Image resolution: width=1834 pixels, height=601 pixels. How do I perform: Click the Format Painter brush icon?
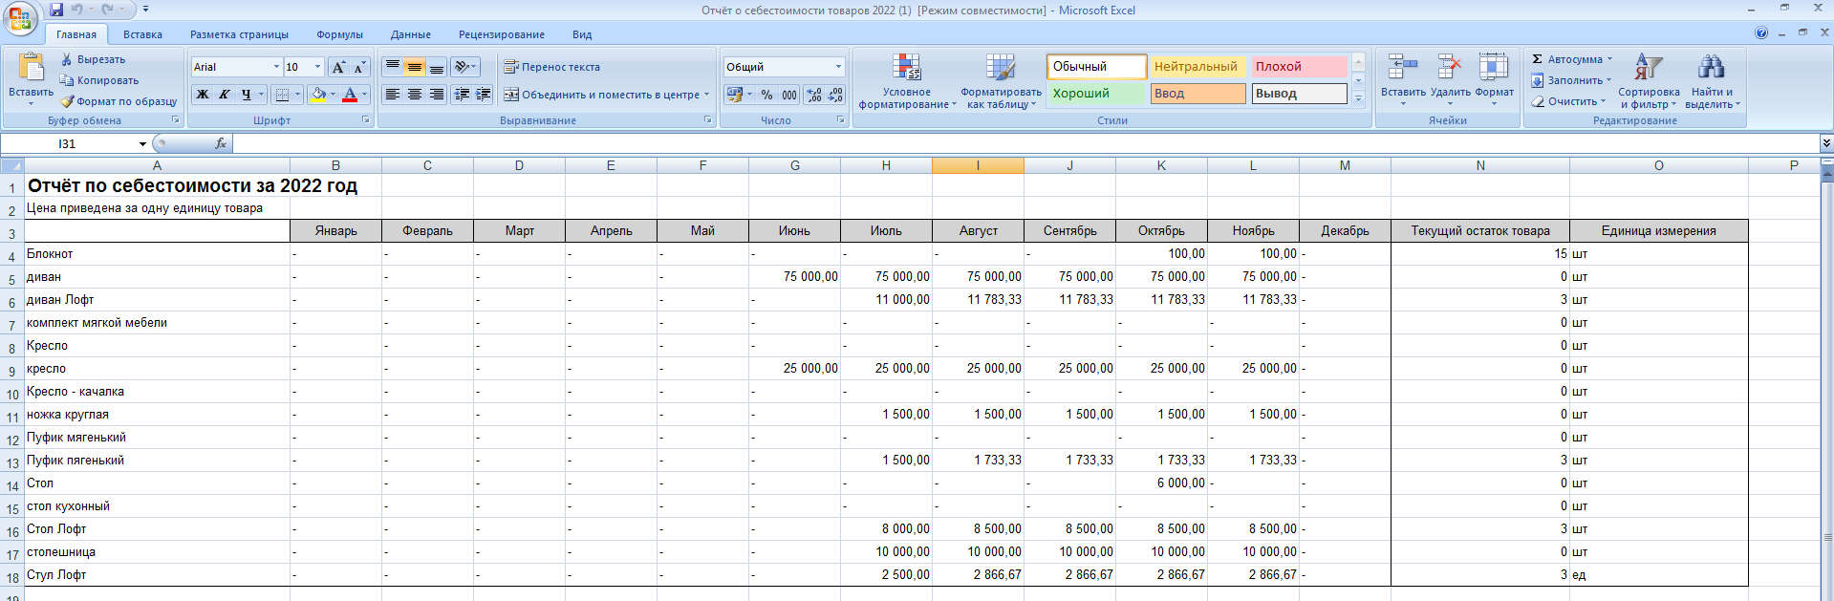pos(68,101)
